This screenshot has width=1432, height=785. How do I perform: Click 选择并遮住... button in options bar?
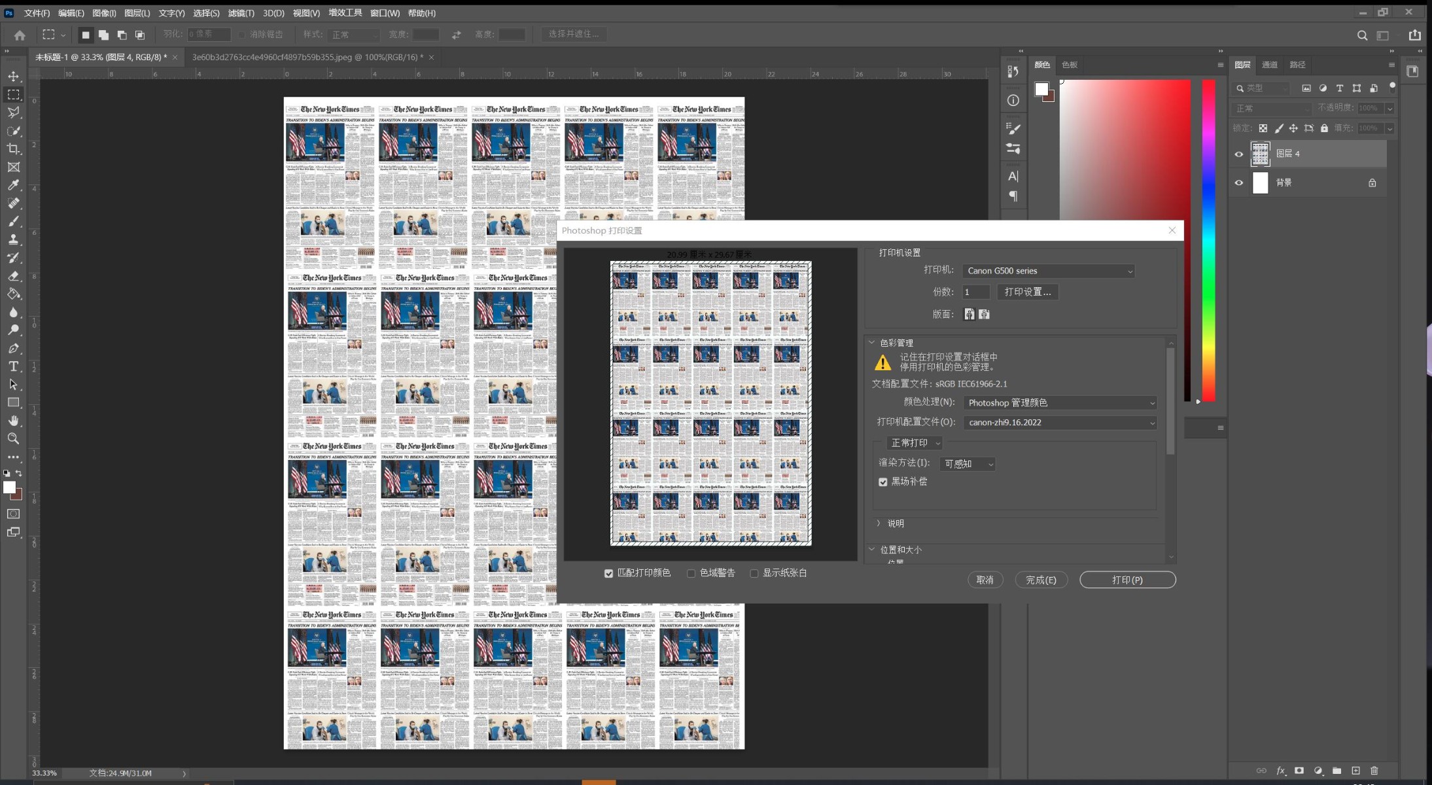pos(574,34)
